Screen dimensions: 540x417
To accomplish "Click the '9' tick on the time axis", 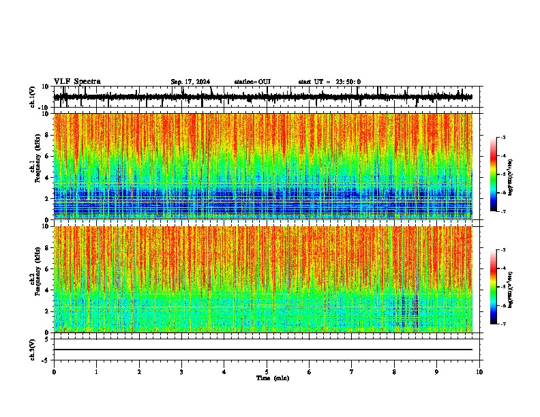I will pos(436,372).
